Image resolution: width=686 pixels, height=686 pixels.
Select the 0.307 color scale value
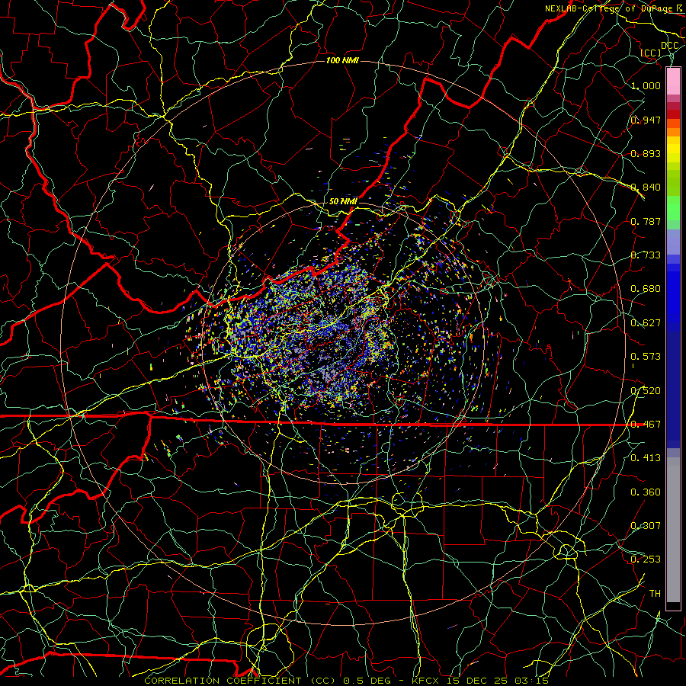tap(646, 526)
